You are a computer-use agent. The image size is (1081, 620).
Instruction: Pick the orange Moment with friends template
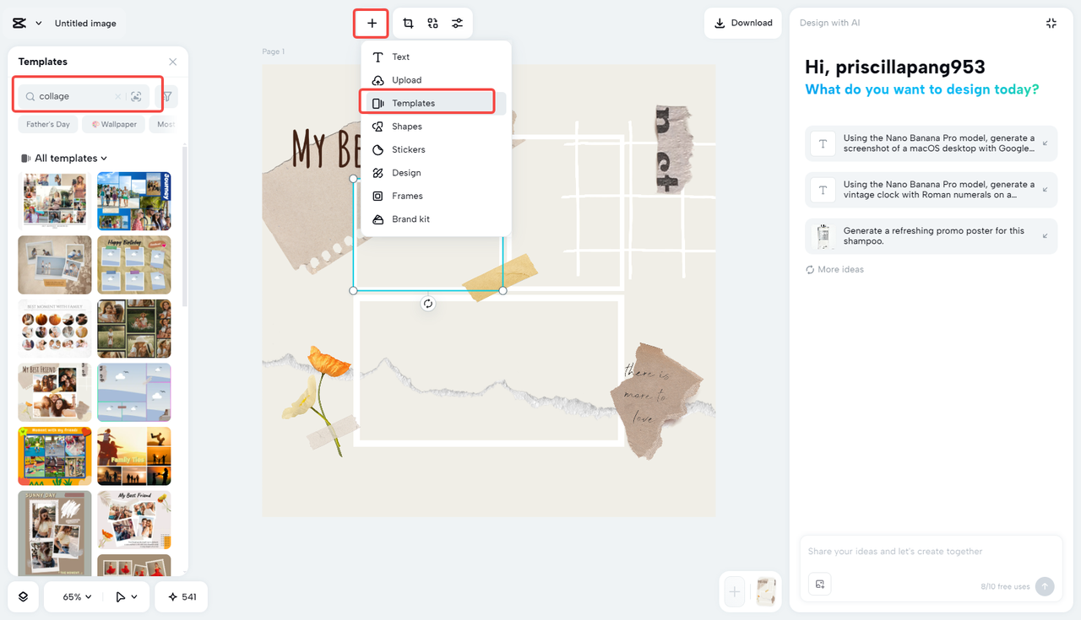[x=55, y=456]
